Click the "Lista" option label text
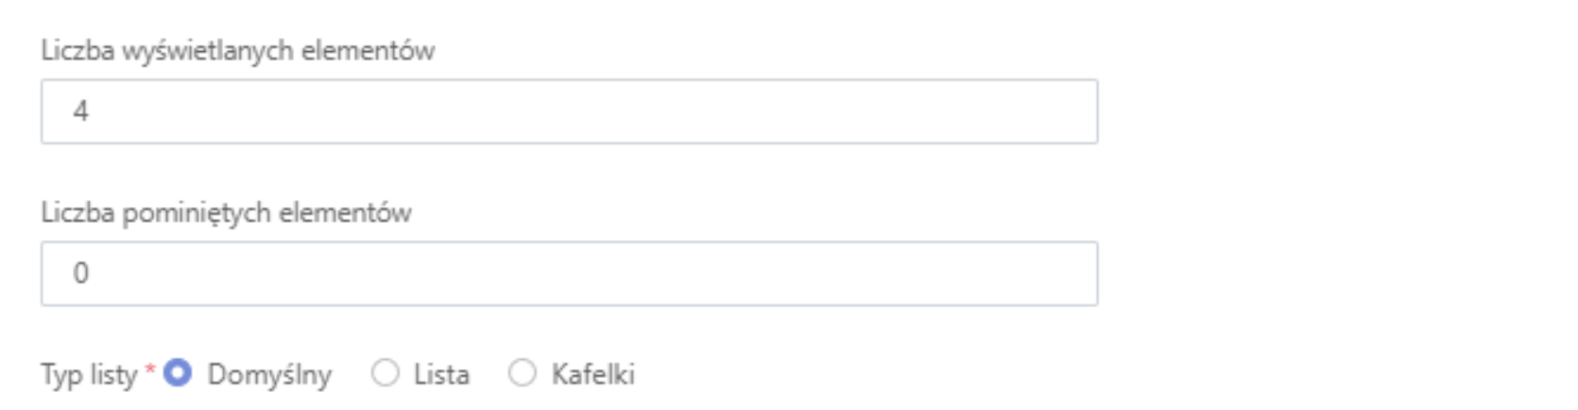The image size is (1578, 410). (441, 375)
